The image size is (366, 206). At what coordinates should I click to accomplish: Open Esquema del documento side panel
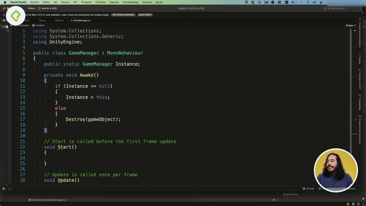[x=360, y=130]
